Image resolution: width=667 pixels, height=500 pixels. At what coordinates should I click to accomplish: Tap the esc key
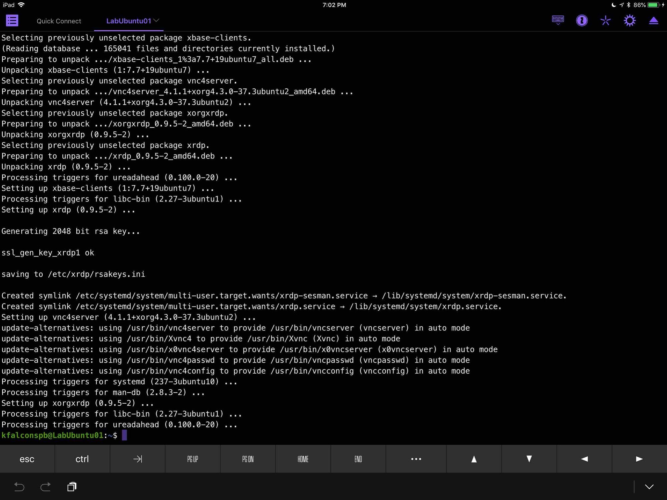[27, 459]
